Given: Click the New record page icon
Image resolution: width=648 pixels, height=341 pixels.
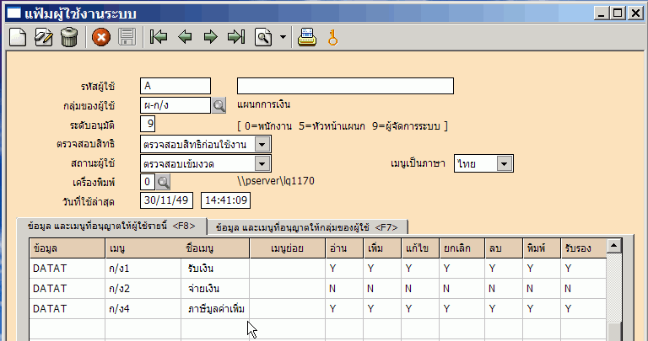Looking at the screenshot, I should [18, 37].
